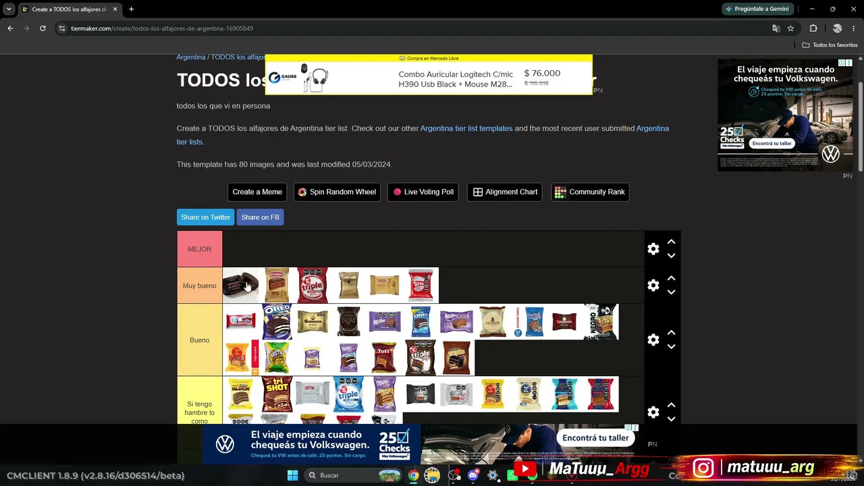This screenshot has height=486, width=864.
Task: Select the Oreo Triple alfajor in Bueno tier
Action: pyautogui.click(x=277, y=322)
